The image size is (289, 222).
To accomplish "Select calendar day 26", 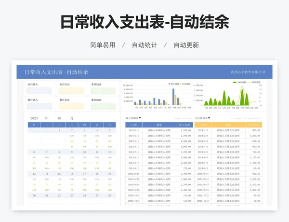I will (x=110, y=195).
